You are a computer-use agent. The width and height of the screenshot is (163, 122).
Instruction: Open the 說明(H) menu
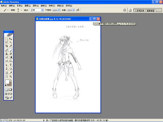point(69,6)
